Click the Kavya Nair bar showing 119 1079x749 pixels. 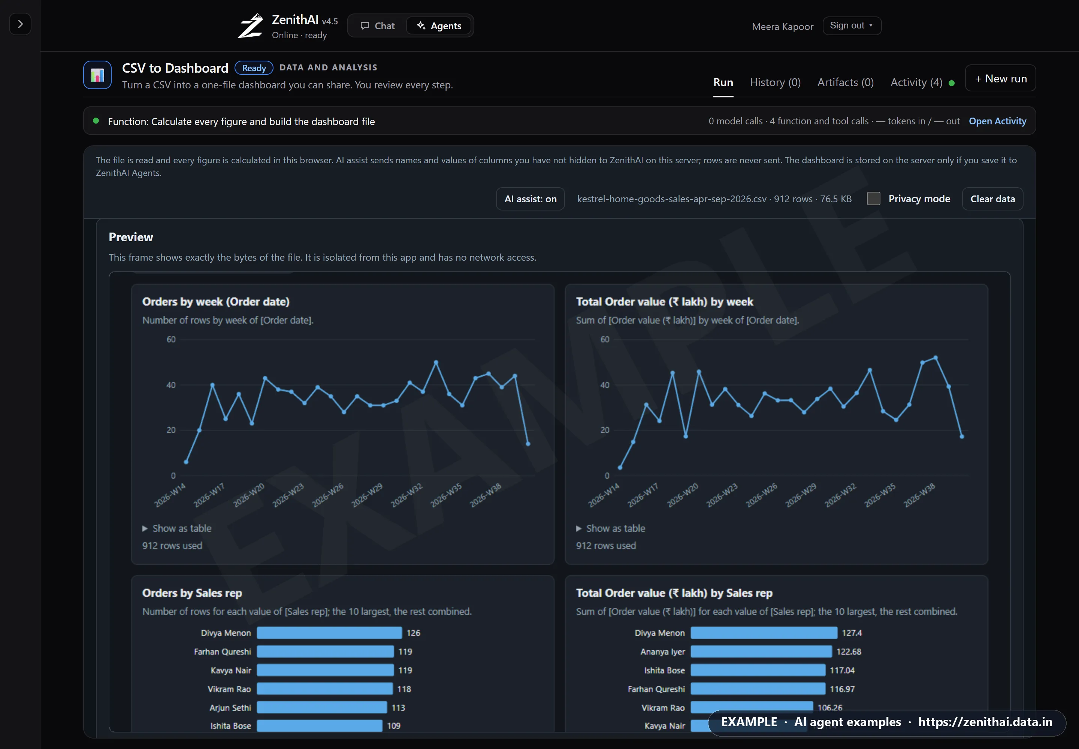pos(325,670)
